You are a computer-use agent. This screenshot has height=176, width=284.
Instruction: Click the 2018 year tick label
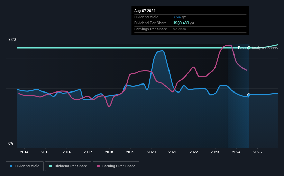point(109,152)
